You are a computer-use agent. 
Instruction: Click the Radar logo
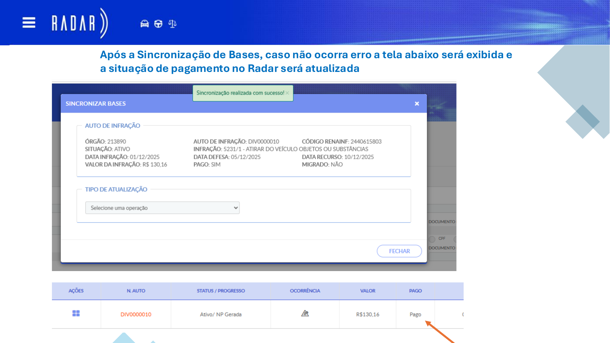79,23
